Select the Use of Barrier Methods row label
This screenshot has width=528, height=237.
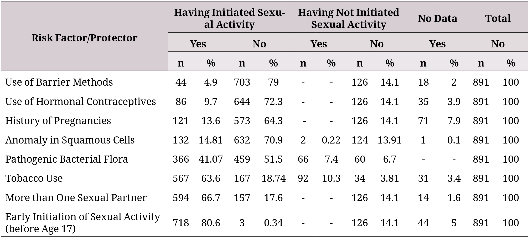click(x=59, y=82)
